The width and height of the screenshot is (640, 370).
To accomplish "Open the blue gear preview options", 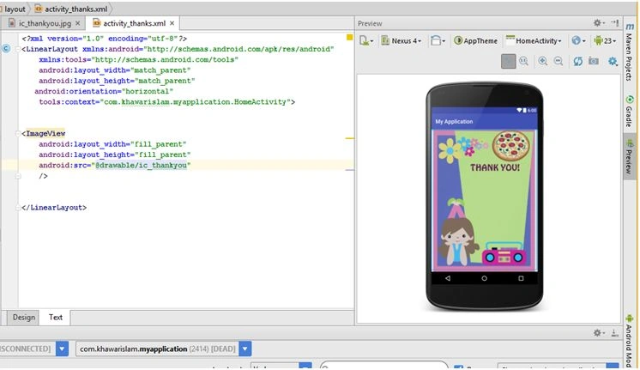I will (x=613, y=62).
